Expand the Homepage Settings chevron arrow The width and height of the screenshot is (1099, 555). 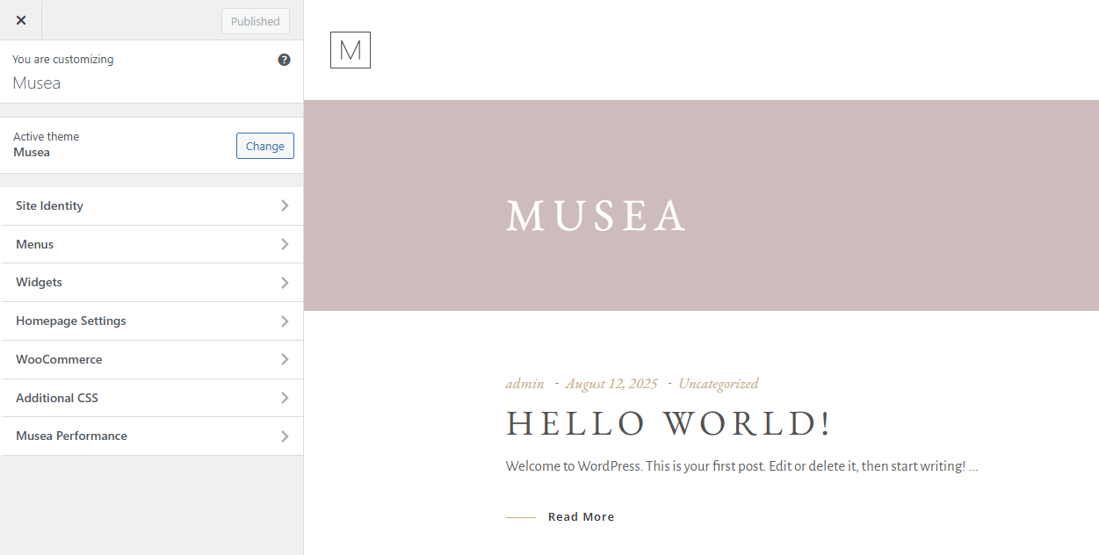click(285, 321)
